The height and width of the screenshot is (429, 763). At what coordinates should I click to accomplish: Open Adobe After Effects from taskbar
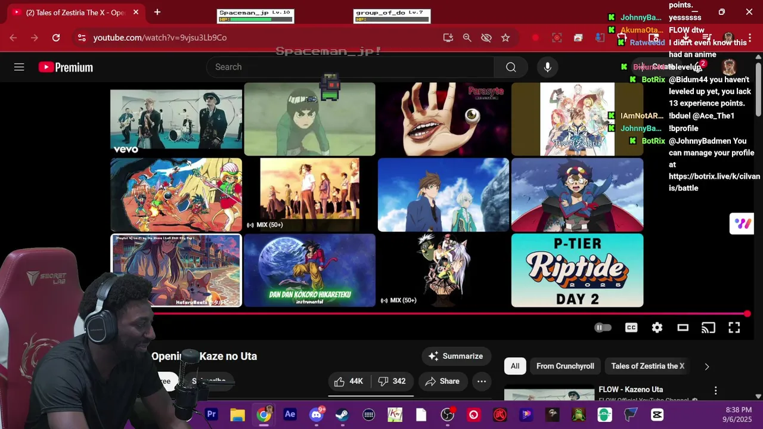(290, 414)
